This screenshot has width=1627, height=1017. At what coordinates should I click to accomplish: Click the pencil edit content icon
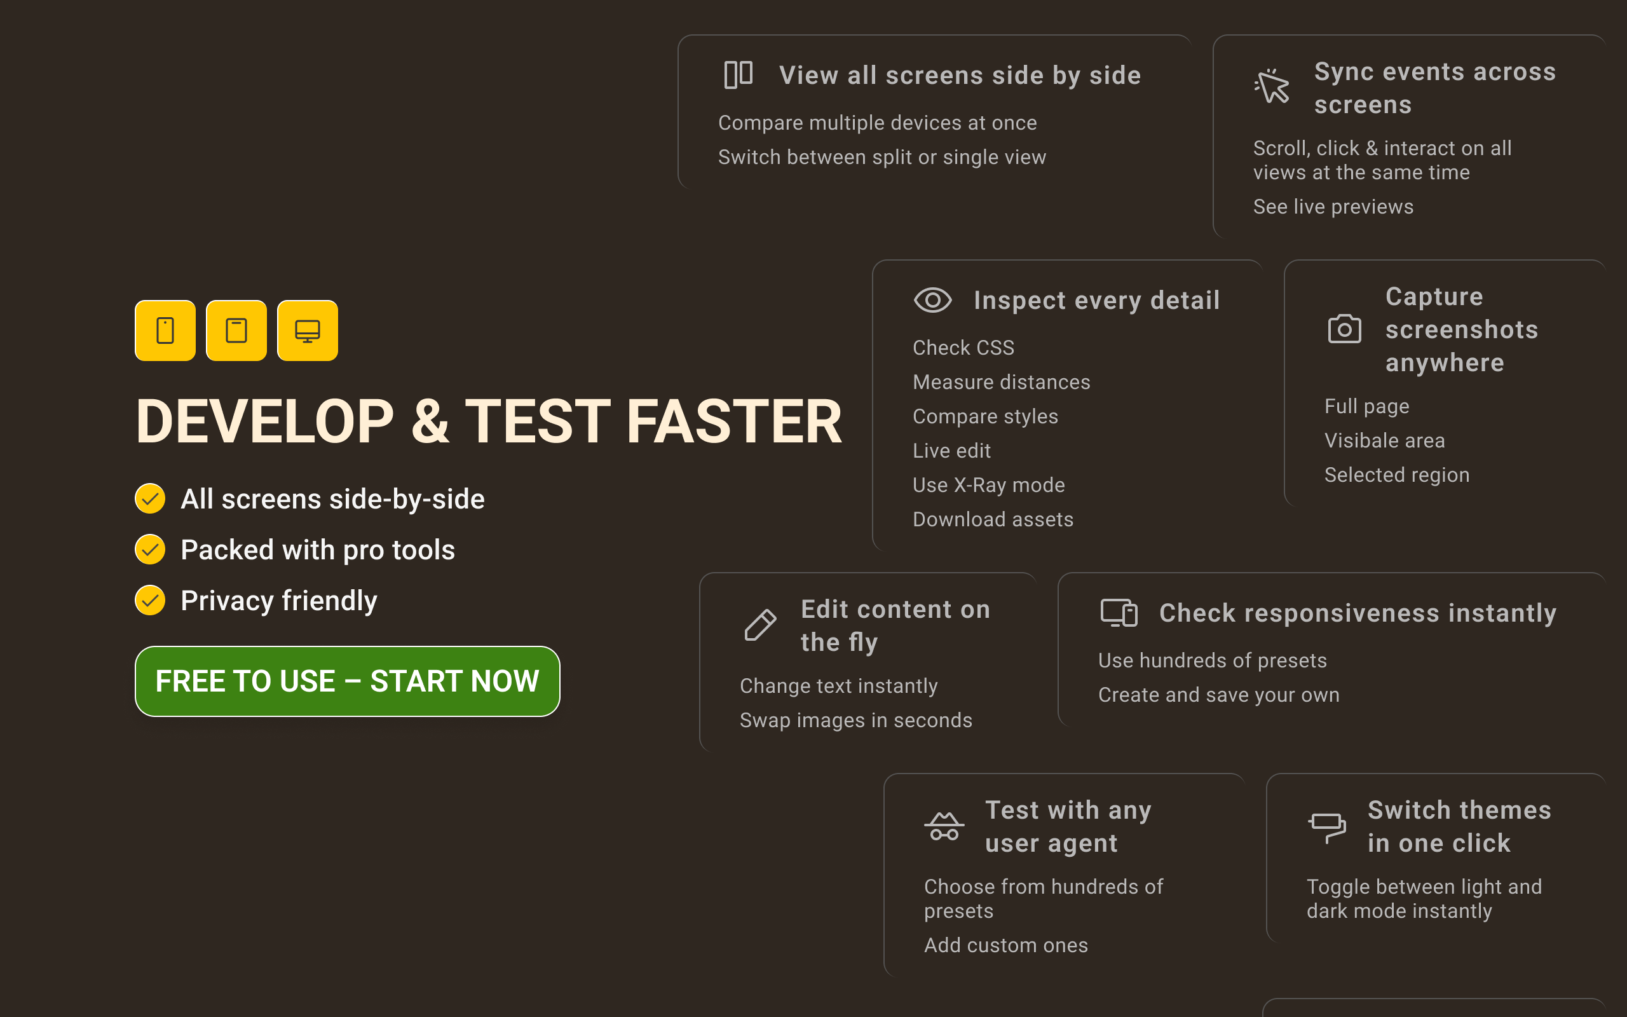point(759,625)
